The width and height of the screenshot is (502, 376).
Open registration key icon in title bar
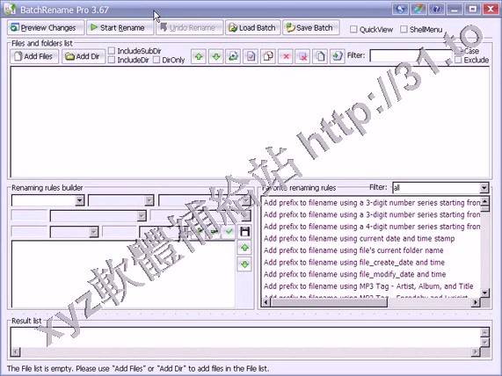click(400, 9)
